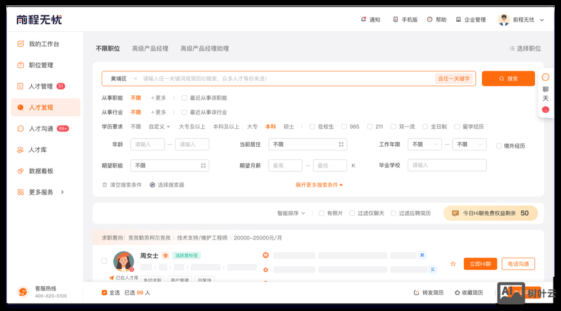561x311 pixels.
Task: Click 电话沟通 for 周女士
Action: pyautogui.click(x=518, y=264)
